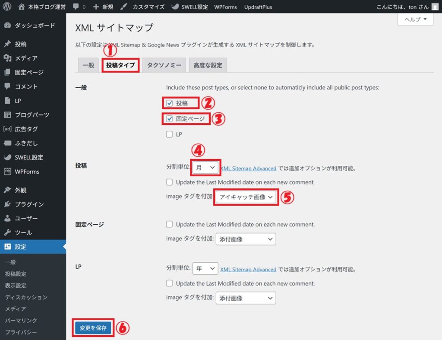
Task: Open the 投稿 分割単位 dropdown set to 月
Action: tap(205, 168)
